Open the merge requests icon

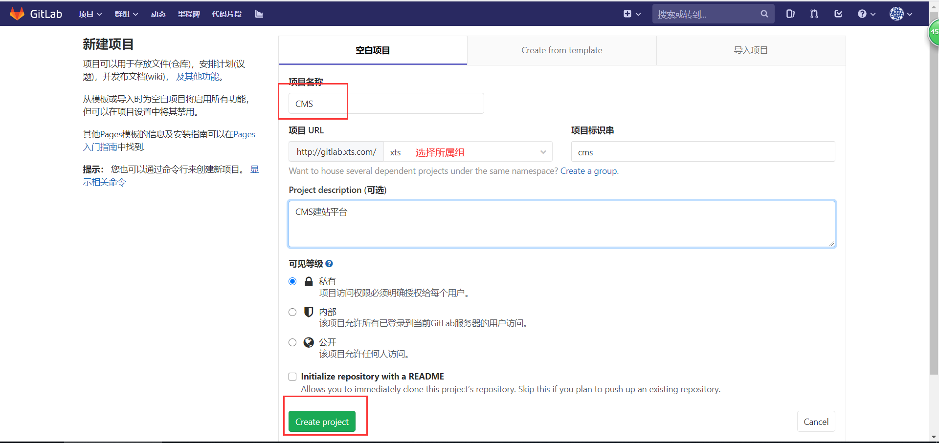point(814,14)
